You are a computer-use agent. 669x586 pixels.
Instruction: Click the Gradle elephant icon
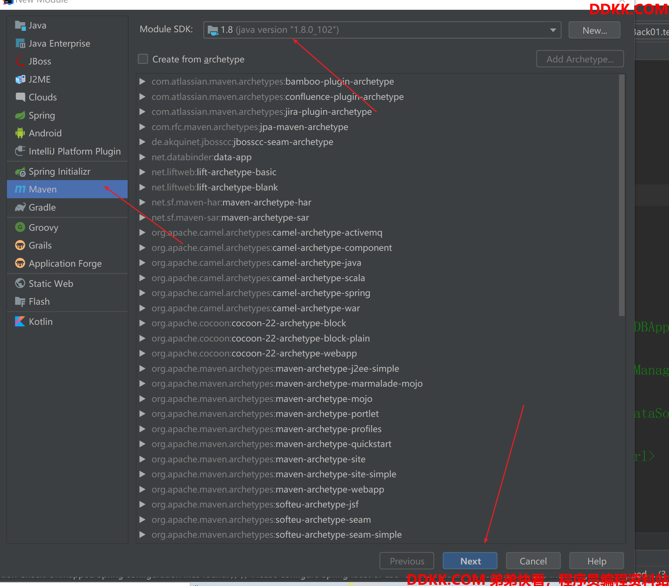(20, 207)
